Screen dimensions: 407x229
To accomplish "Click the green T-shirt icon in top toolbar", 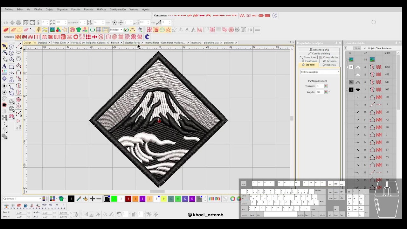I will click(x=79, y=30).
